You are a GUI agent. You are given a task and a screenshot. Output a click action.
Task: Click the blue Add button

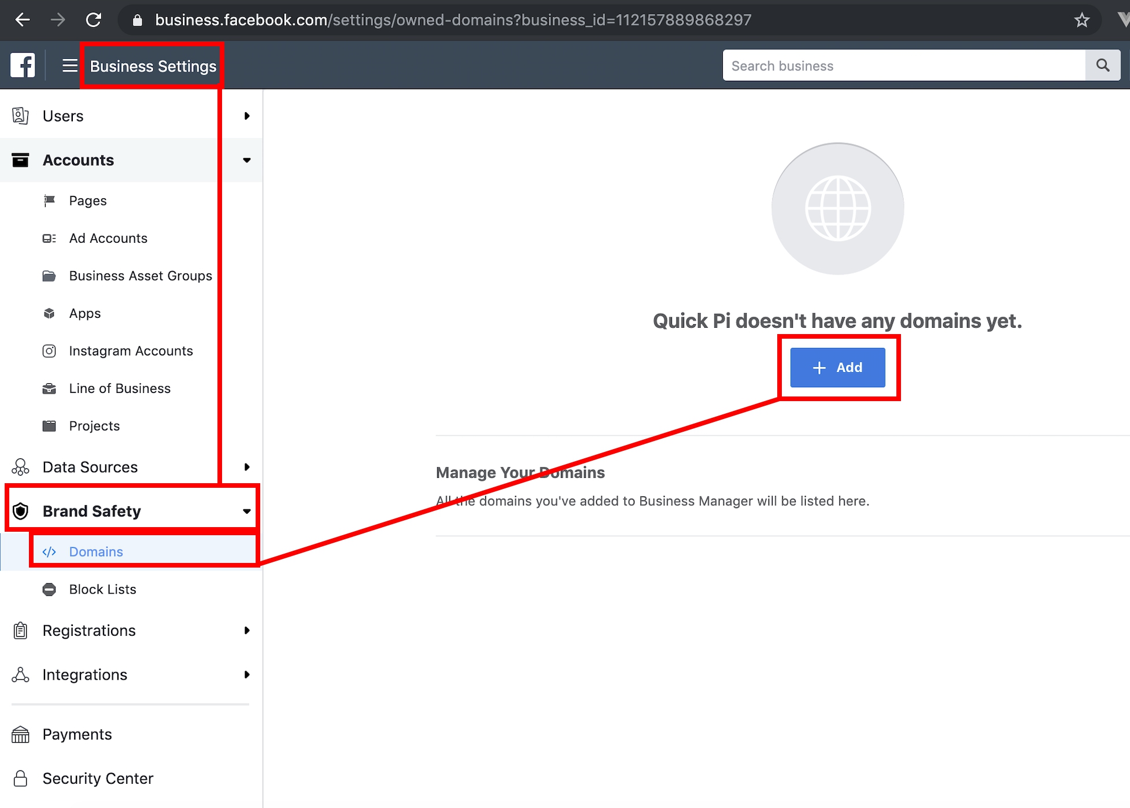click(837, 368)
